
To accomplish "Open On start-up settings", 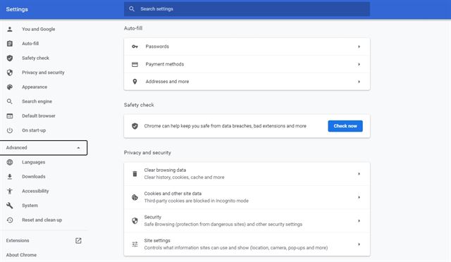I will pos(34,130).
